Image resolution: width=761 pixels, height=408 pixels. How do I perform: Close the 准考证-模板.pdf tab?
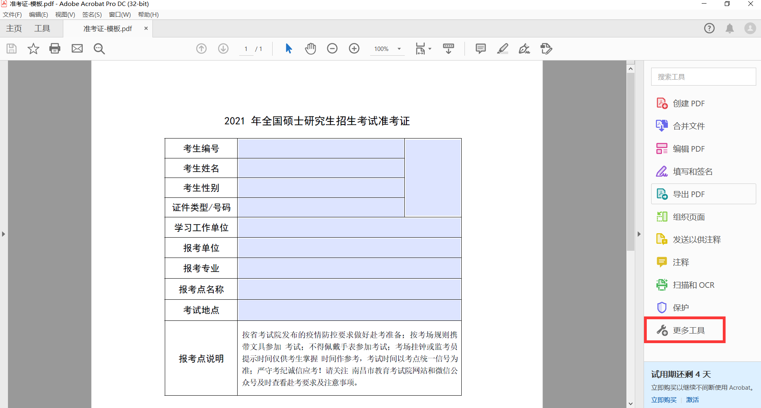pos(146,28)
